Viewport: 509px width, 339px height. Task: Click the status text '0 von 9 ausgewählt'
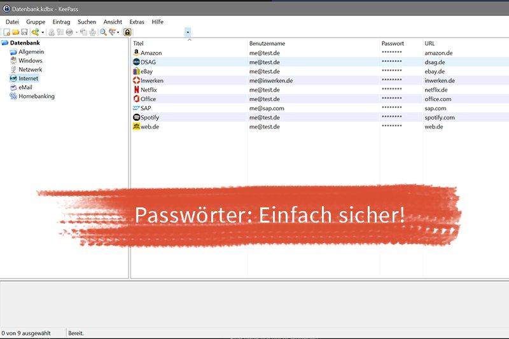click(26, 333)
